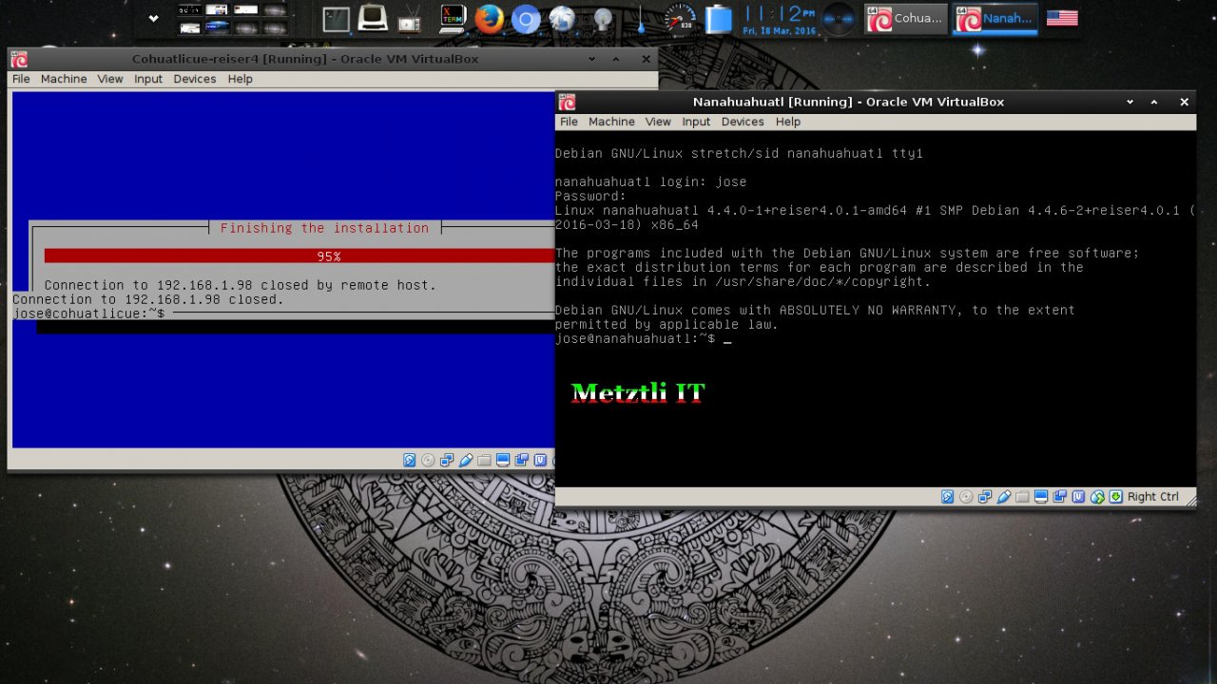The image size is (1217, 684).
Task: Click green arrow keyboard capture icon in Nanahuahuatl
Action: click(x=1116, y=497)
